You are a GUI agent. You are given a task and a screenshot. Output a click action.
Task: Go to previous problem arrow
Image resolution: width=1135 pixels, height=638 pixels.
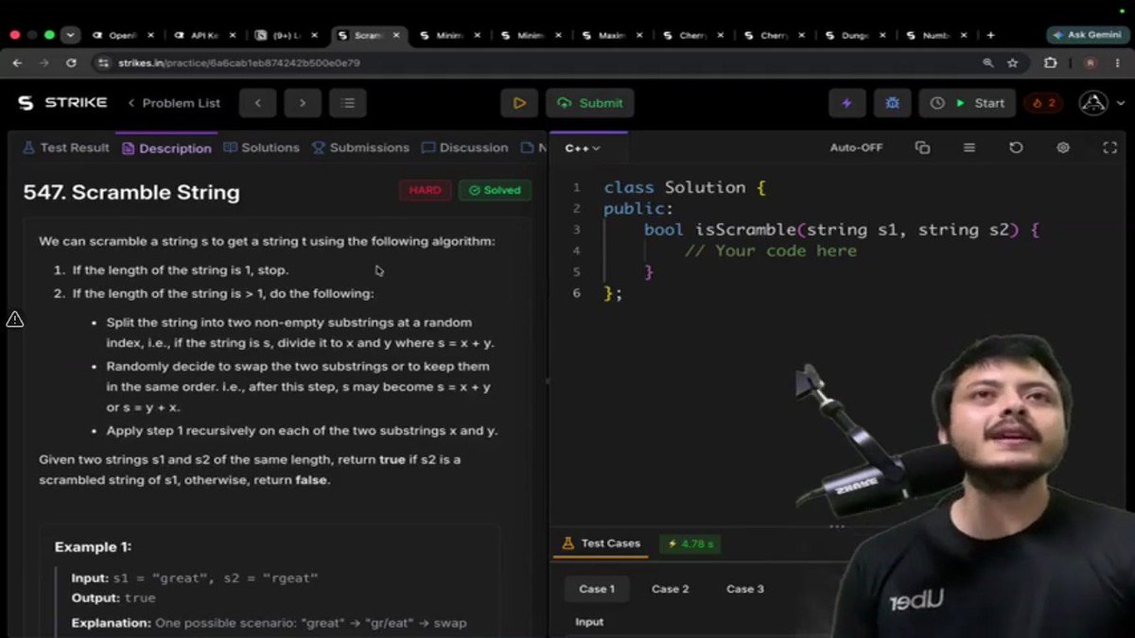point(257,103)
